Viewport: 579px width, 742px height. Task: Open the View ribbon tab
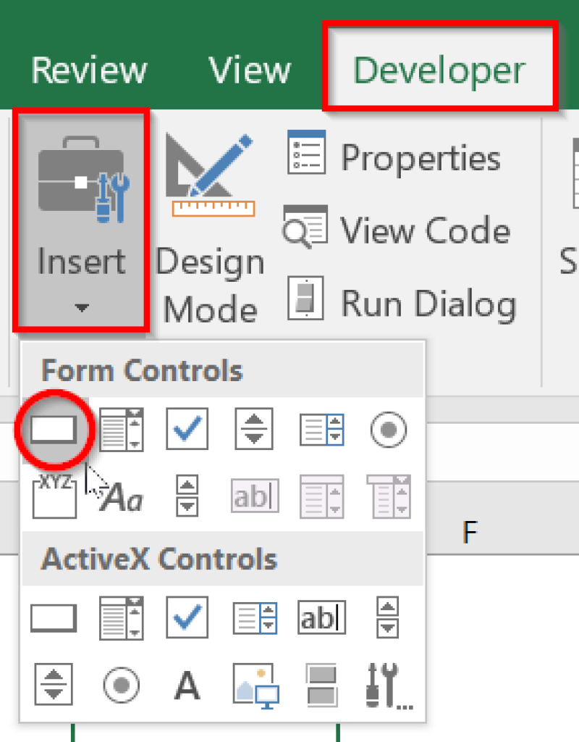click(250, 70)
